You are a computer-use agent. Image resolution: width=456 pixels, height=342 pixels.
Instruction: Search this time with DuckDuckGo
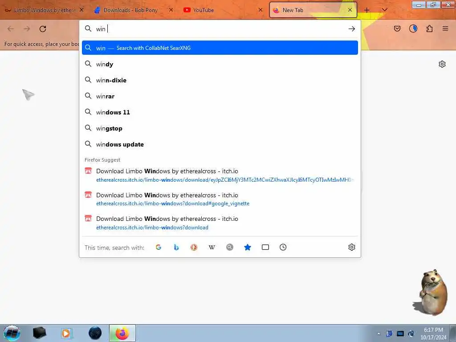tap(194, 247)
